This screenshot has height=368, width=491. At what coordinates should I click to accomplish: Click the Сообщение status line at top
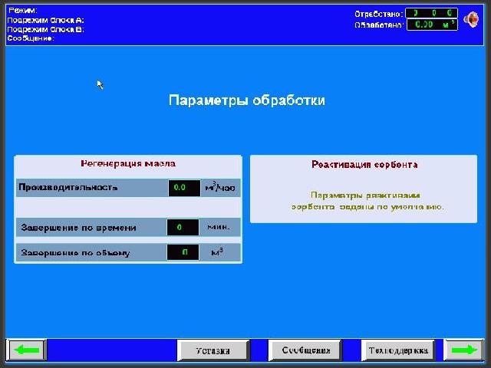31,38
